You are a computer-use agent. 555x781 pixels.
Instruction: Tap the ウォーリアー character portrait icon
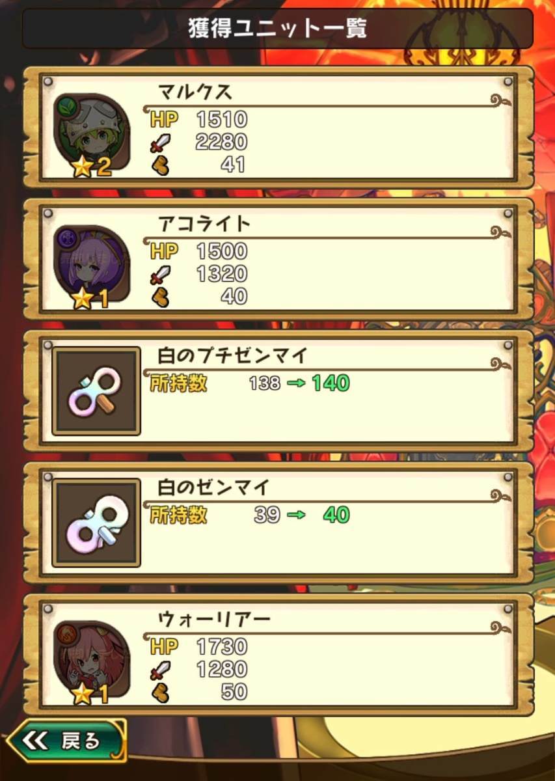(92, 661)
